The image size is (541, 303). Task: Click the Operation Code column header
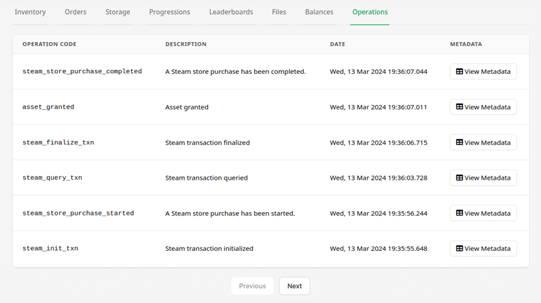coord(50,44)
